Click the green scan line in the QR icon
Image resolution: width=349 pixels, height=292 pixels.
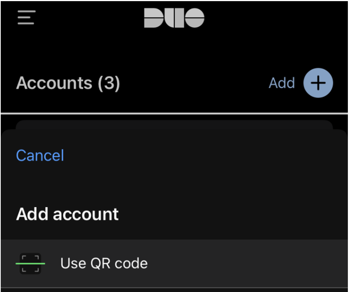click(30, 263)
